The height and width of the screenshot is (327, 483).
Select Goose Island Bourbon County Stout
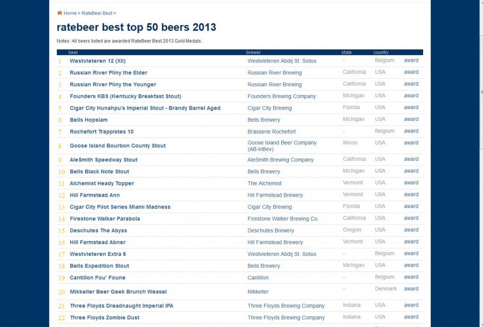click(118, 145)
